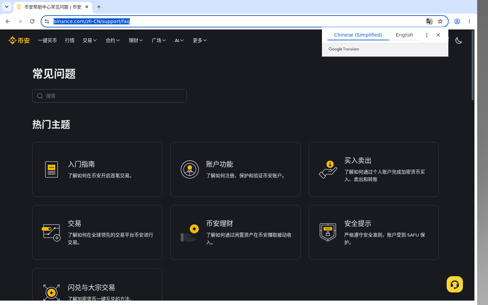The image size is (488, 305).
Task: Click the 搜索 search input field
Action: 109,96
